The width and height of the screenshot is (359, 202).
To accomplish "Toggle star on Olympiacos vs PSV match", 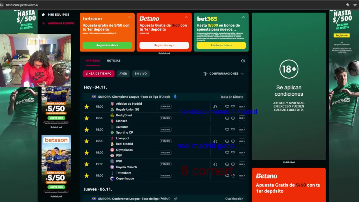I will (87, 153).
